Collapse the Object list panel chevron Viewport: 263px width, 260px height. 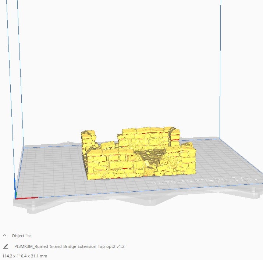5,236
